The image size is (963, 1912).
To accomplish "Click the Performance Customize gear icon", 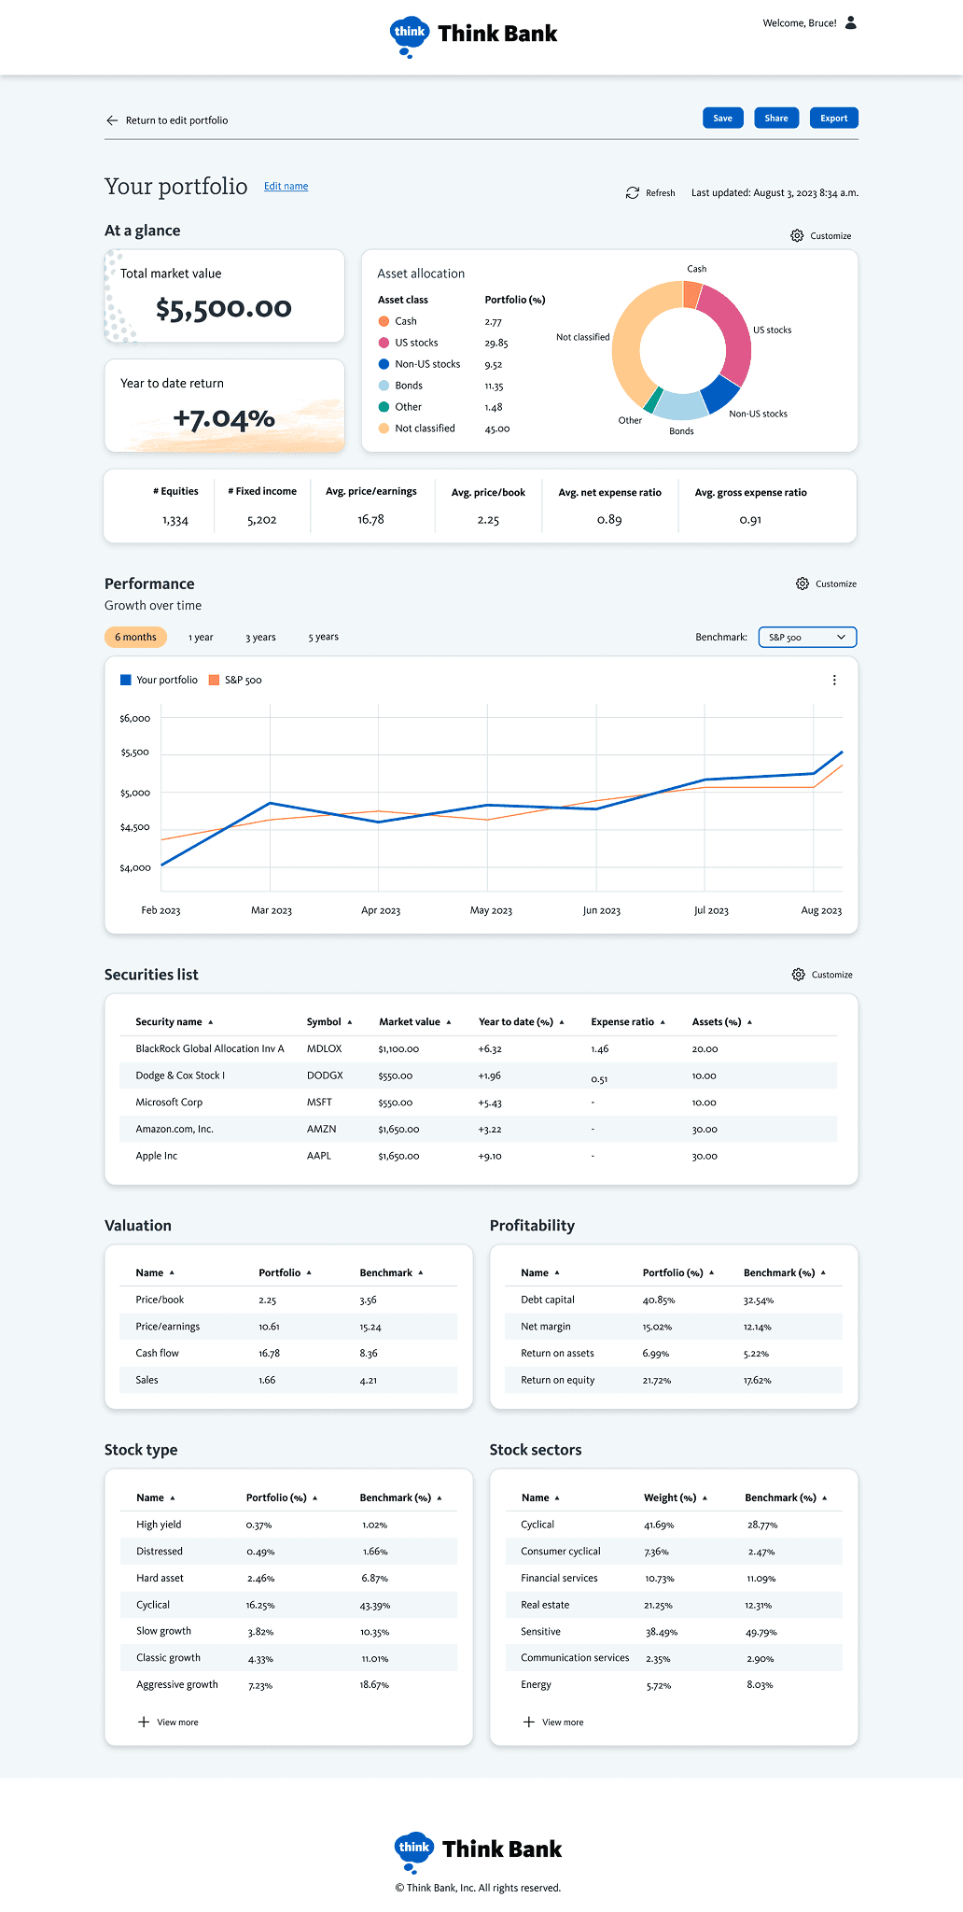I will click(x=802, y=583).
